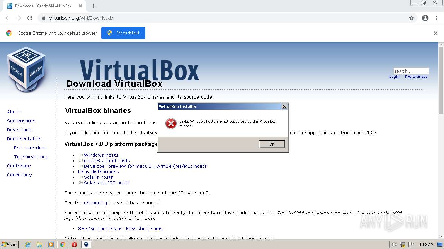This screenshot has width=444, height=249.
Task: View site security lock icon
Action: [x=43, y=18]
